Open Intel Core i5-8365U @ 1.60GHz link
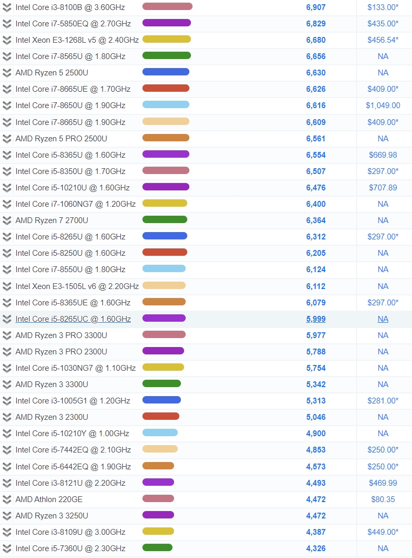412x558 pixels. coord(71,155)
